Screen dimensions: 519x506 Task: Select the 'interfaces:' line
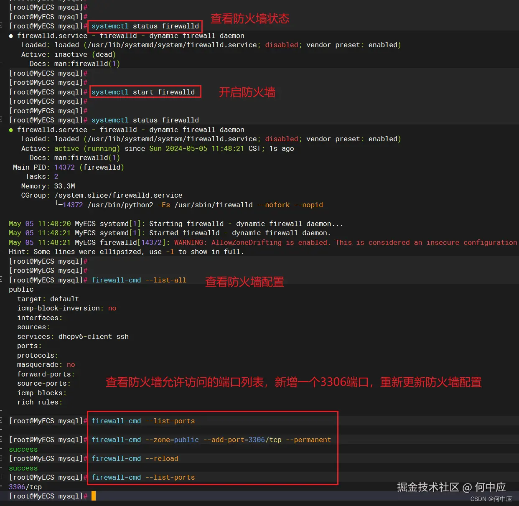coord(40,318)
